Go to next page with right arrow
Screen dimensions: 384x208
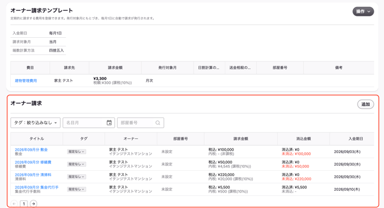coord(33,203)
